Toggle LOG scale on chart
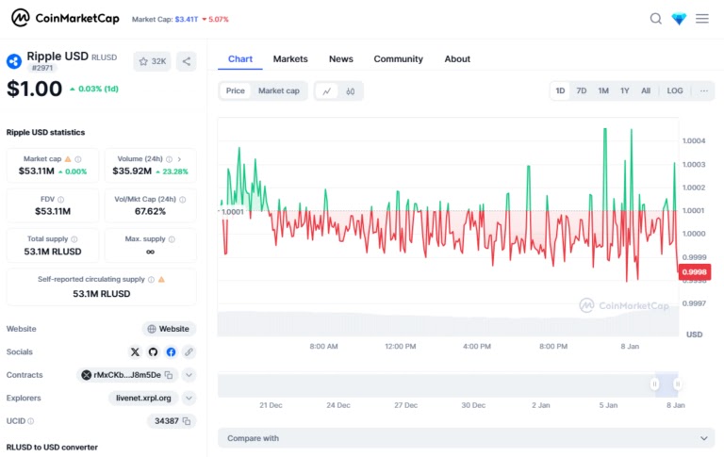 click(x=675, y=91)
